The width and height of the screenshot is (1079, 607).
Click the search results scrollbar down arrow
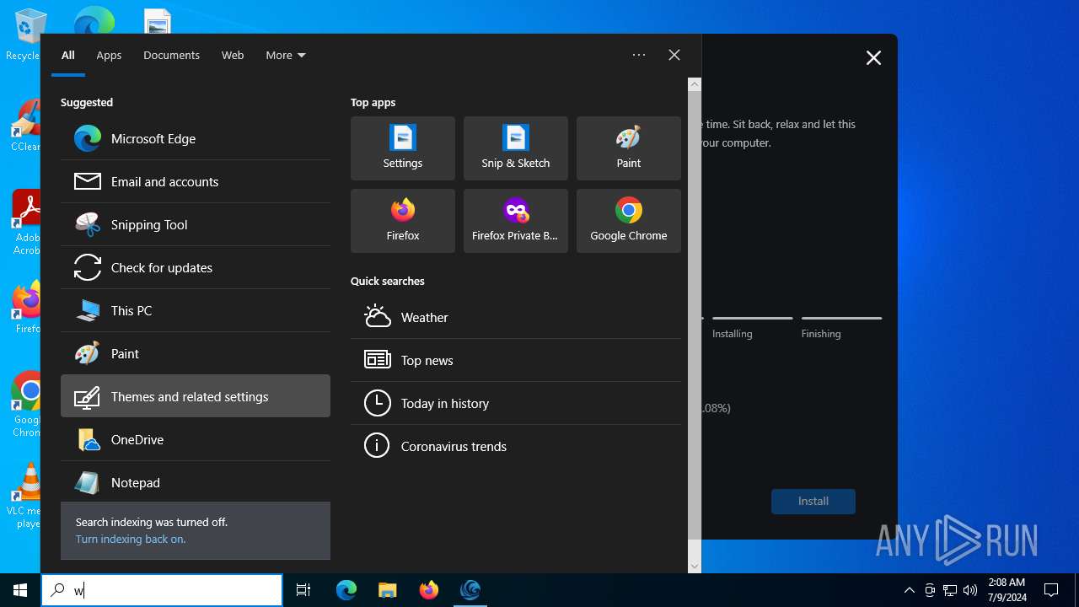point(695,567)
